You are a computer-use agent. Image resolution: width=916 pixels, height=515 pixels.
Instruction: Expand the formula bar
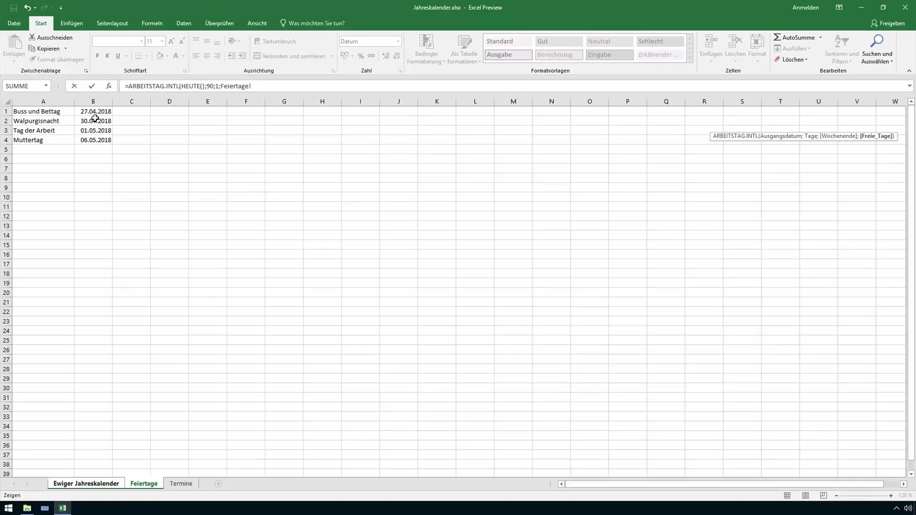pos(909,86)
